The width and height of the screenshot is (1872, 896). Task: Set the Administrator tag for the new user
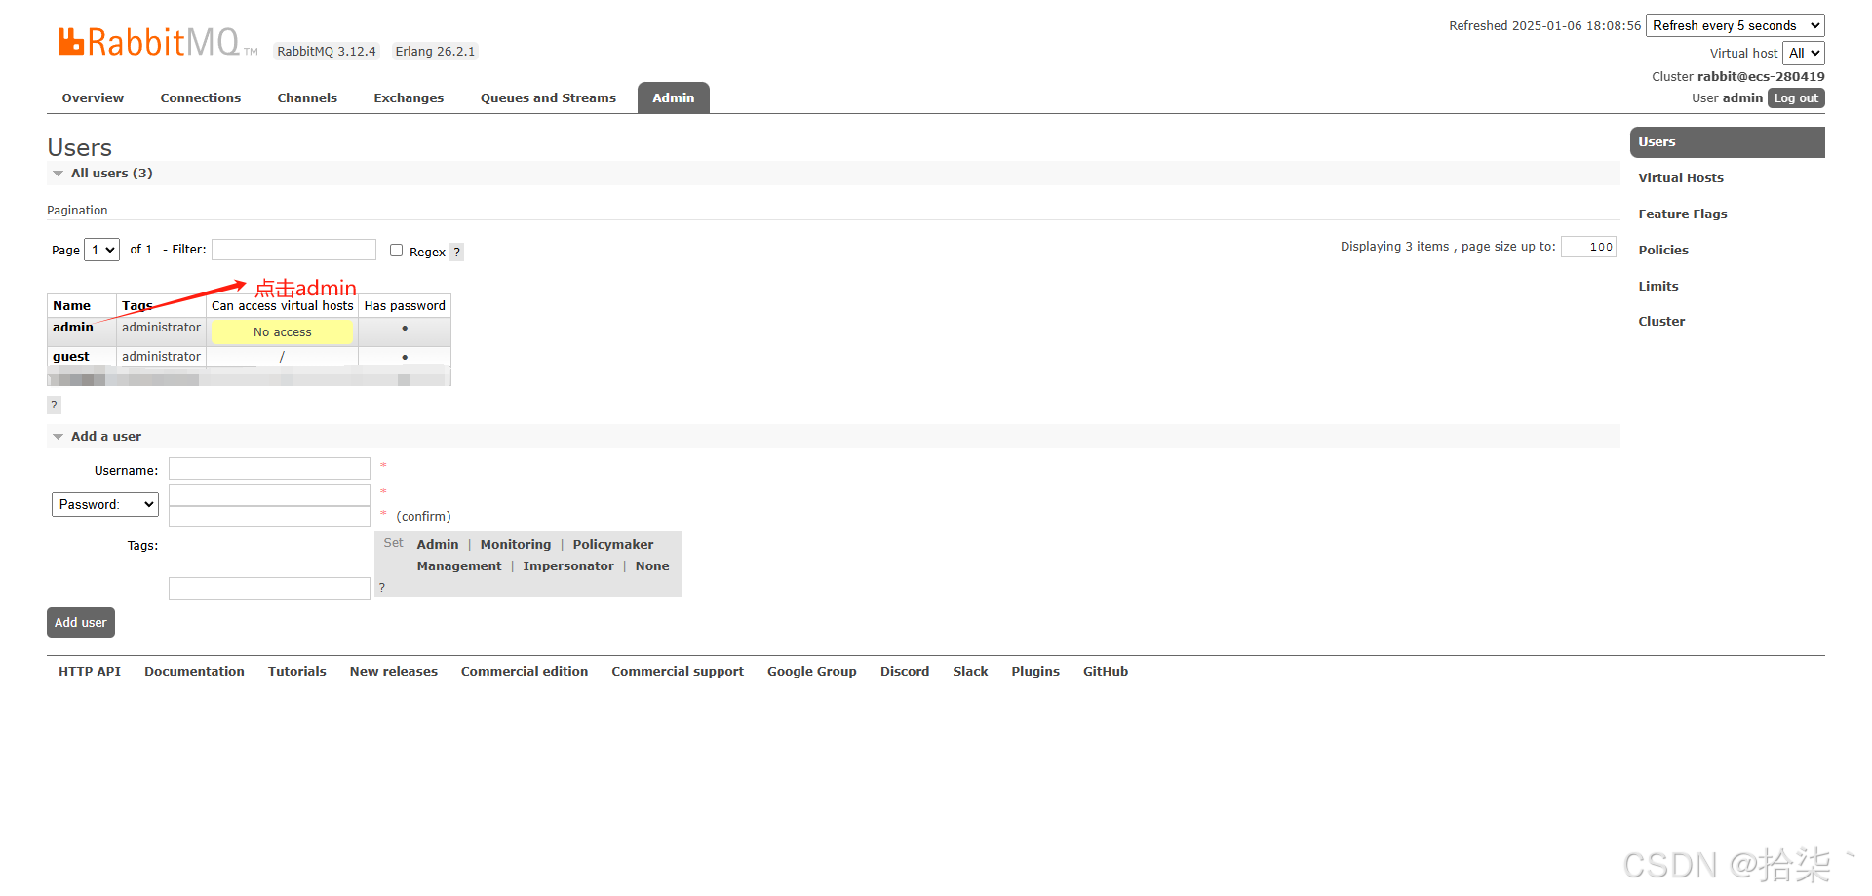[437, 544]
